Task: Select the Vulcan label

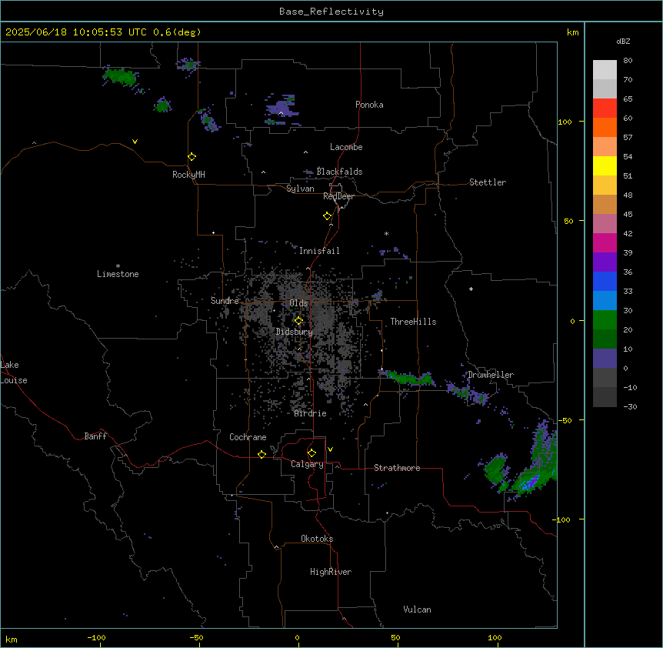Action: click(417, 610)
